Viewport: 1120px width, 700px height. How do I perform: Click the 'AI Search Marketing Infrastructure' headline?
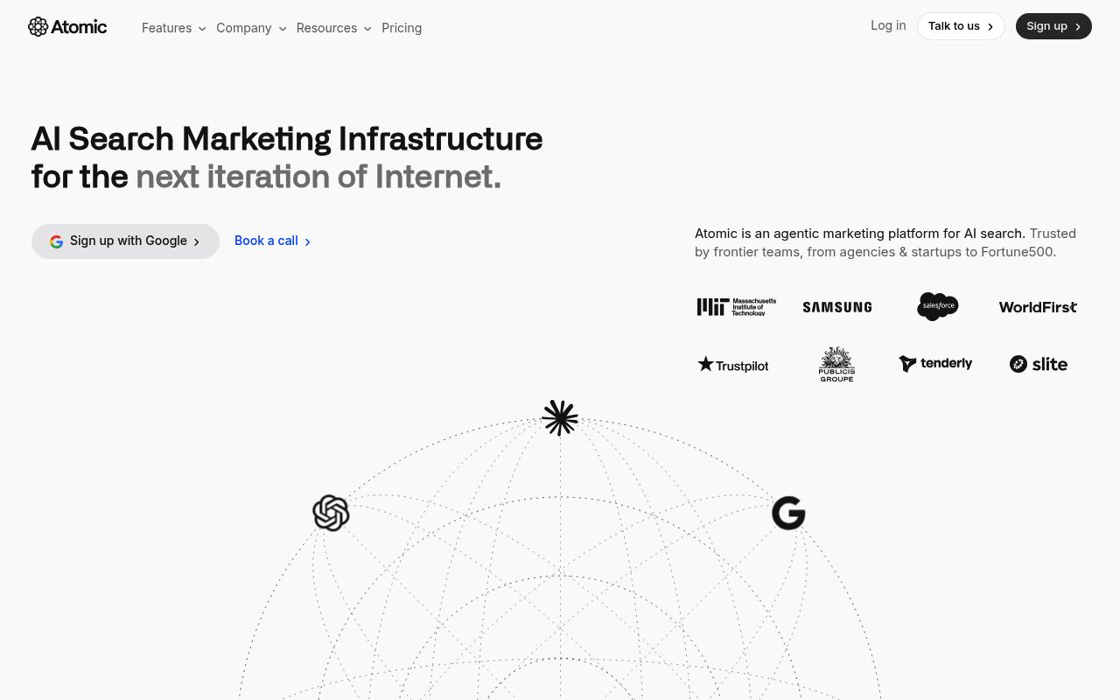click(x=287, y=139)
